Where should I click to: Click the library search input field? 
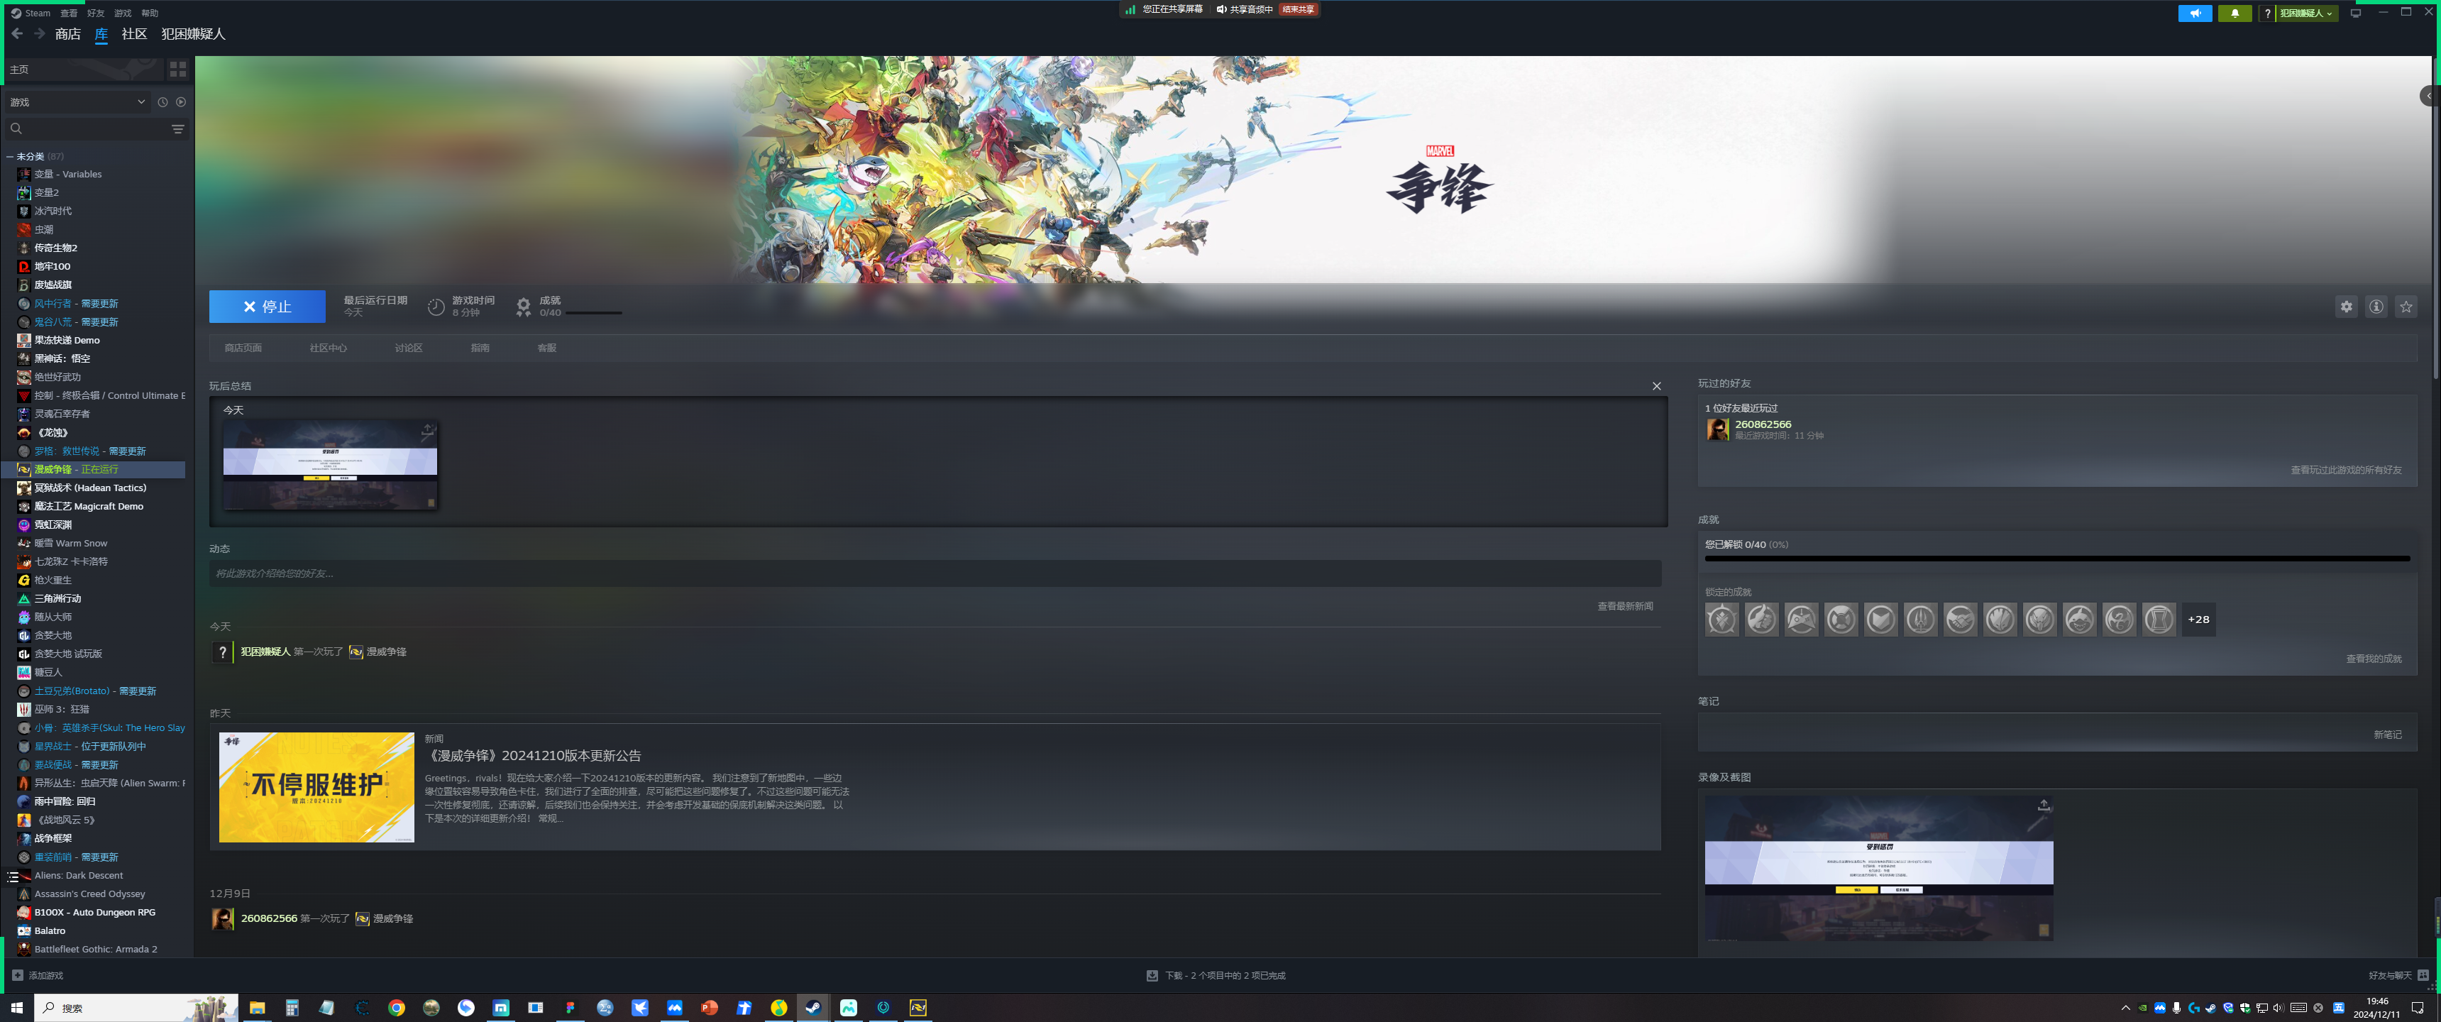95,129
